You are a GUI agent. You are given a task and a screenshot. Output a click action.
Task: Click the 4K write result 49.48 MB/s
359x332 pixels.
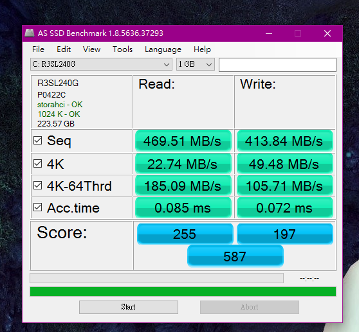[x=285, y=164]
